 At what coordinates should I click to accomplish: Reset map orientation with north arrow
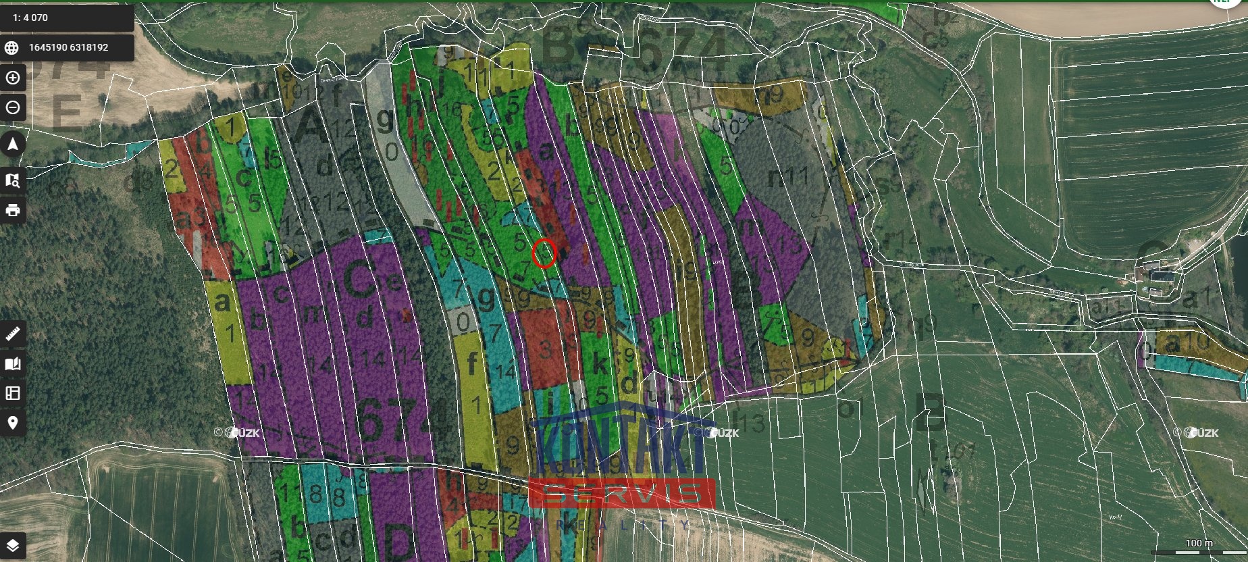coord(12,144)
